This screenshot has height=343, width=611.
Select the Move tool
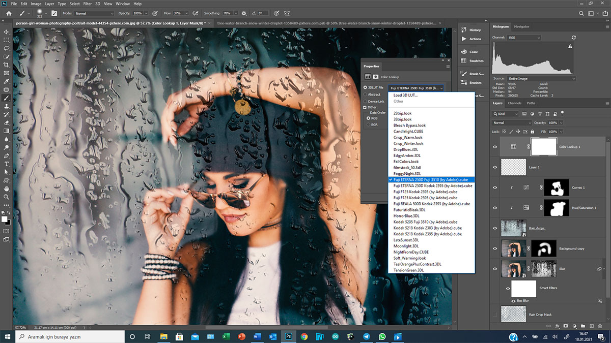point(7,32)
